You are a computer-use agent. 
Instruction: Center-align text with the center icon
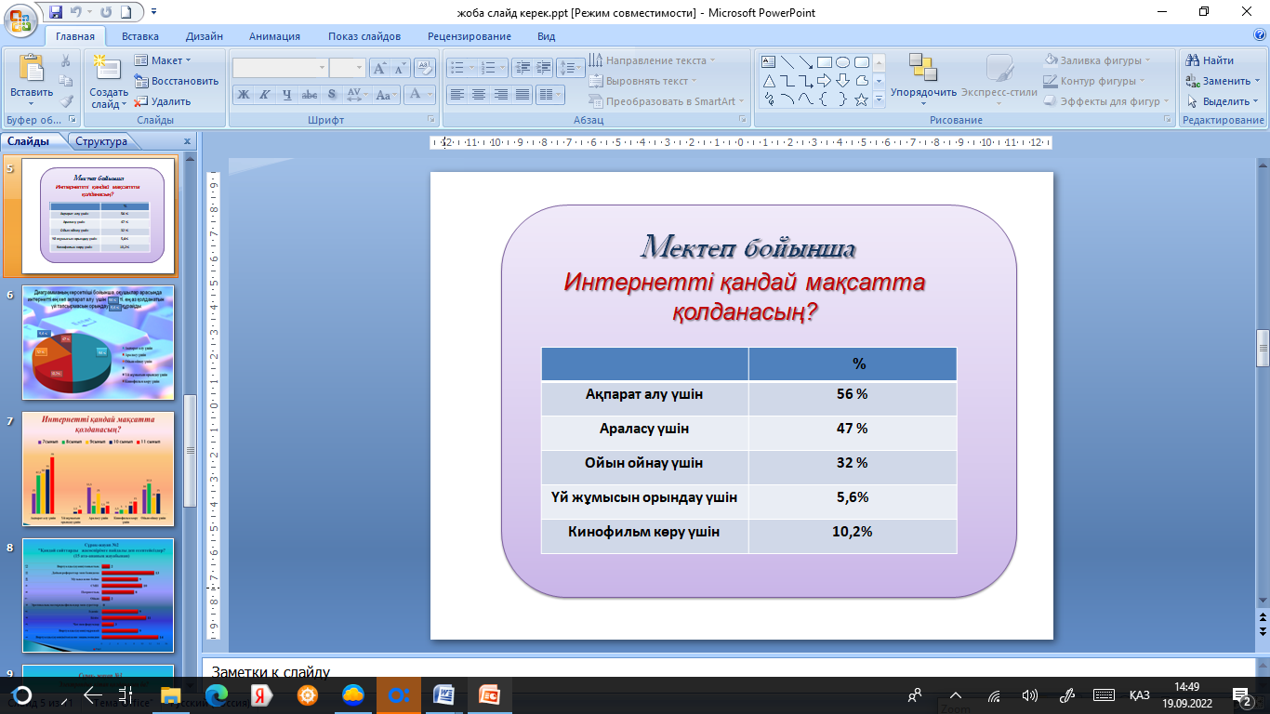pyautogui.click(x=479, y=94)
